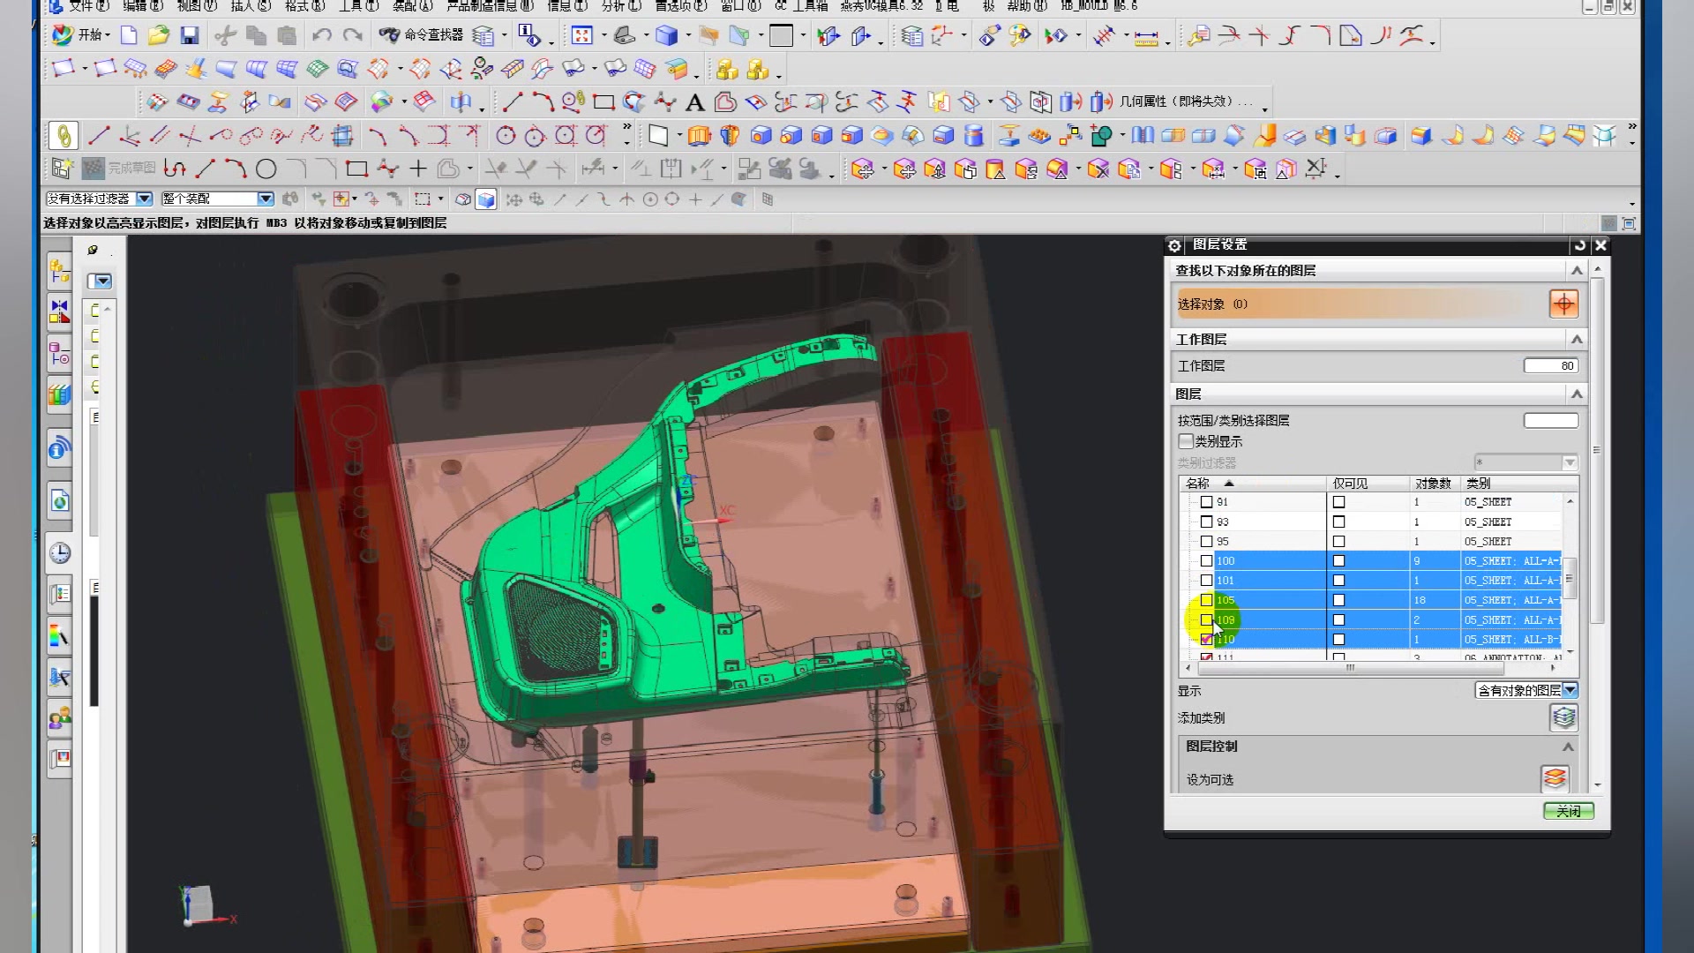
Task: Collapse the 工作图层 section
Action: tap(1576, 340)
